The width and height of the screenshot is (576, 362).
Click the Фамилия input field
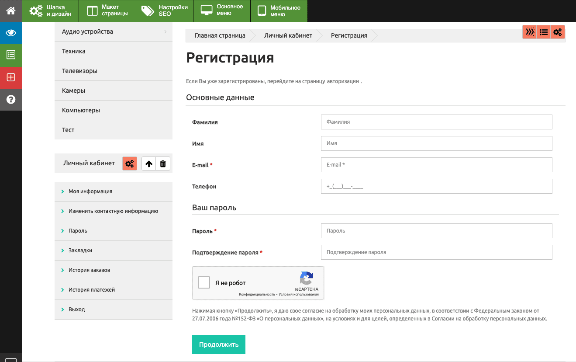437,122
